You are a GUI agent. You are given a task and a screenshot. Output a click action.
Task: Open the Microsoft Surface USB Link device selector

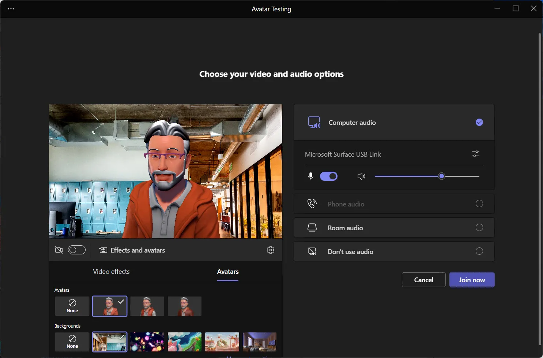(x=343, y=154)
